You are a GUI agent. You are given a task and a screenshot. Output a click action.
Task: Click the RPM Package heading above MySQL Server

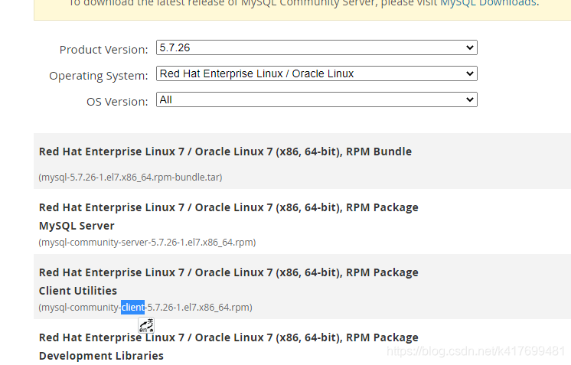(229, 207)
